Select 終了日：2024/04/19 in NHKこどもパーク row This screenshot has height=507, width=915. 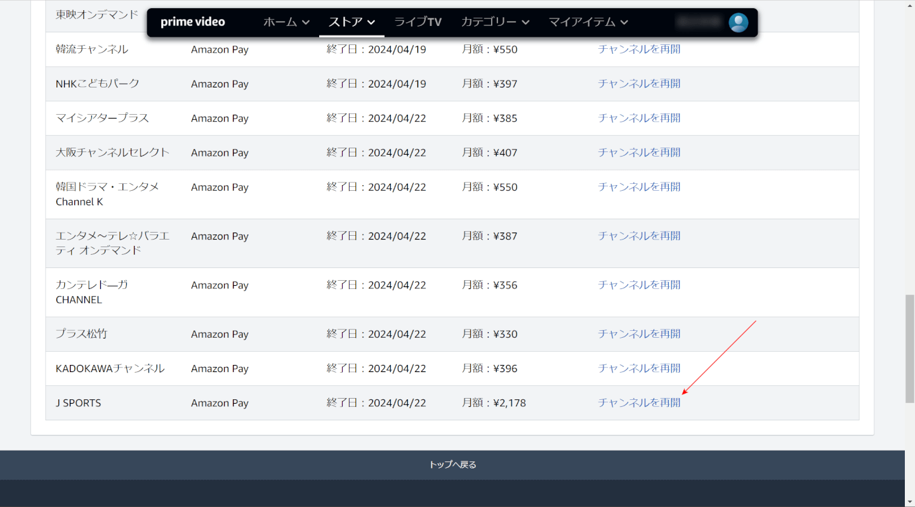376,84
